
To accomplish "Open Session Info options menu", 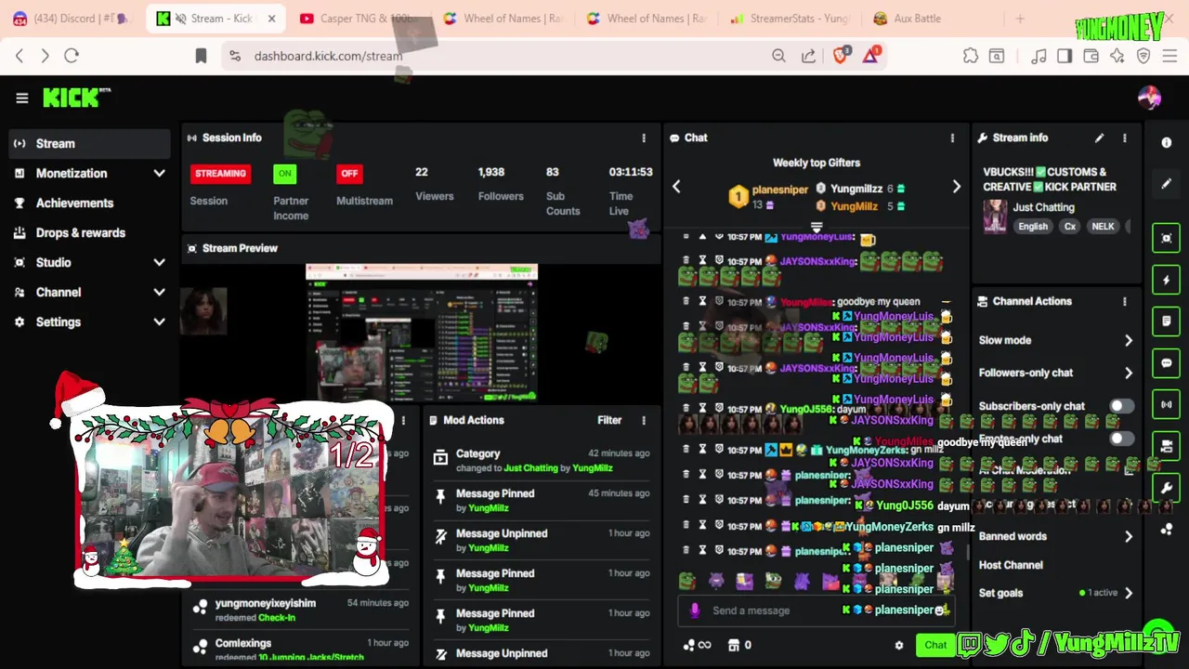I will [644, 138].
